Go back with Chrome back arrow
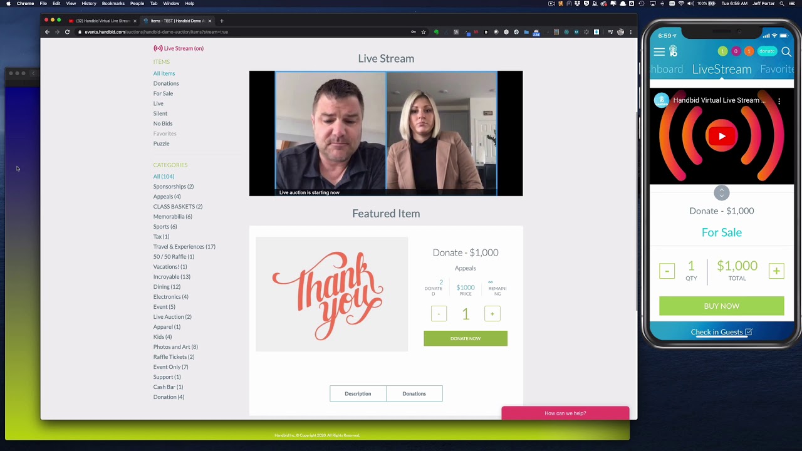The height and width of the screenshot is (451, 802). tap(47, 32)
